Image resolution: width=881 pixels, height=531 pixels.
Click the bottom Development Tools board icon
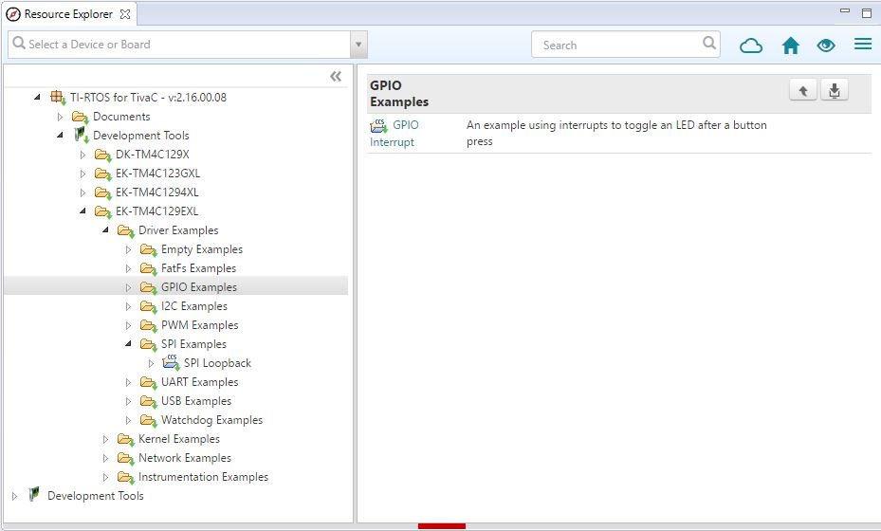[34, 494]
